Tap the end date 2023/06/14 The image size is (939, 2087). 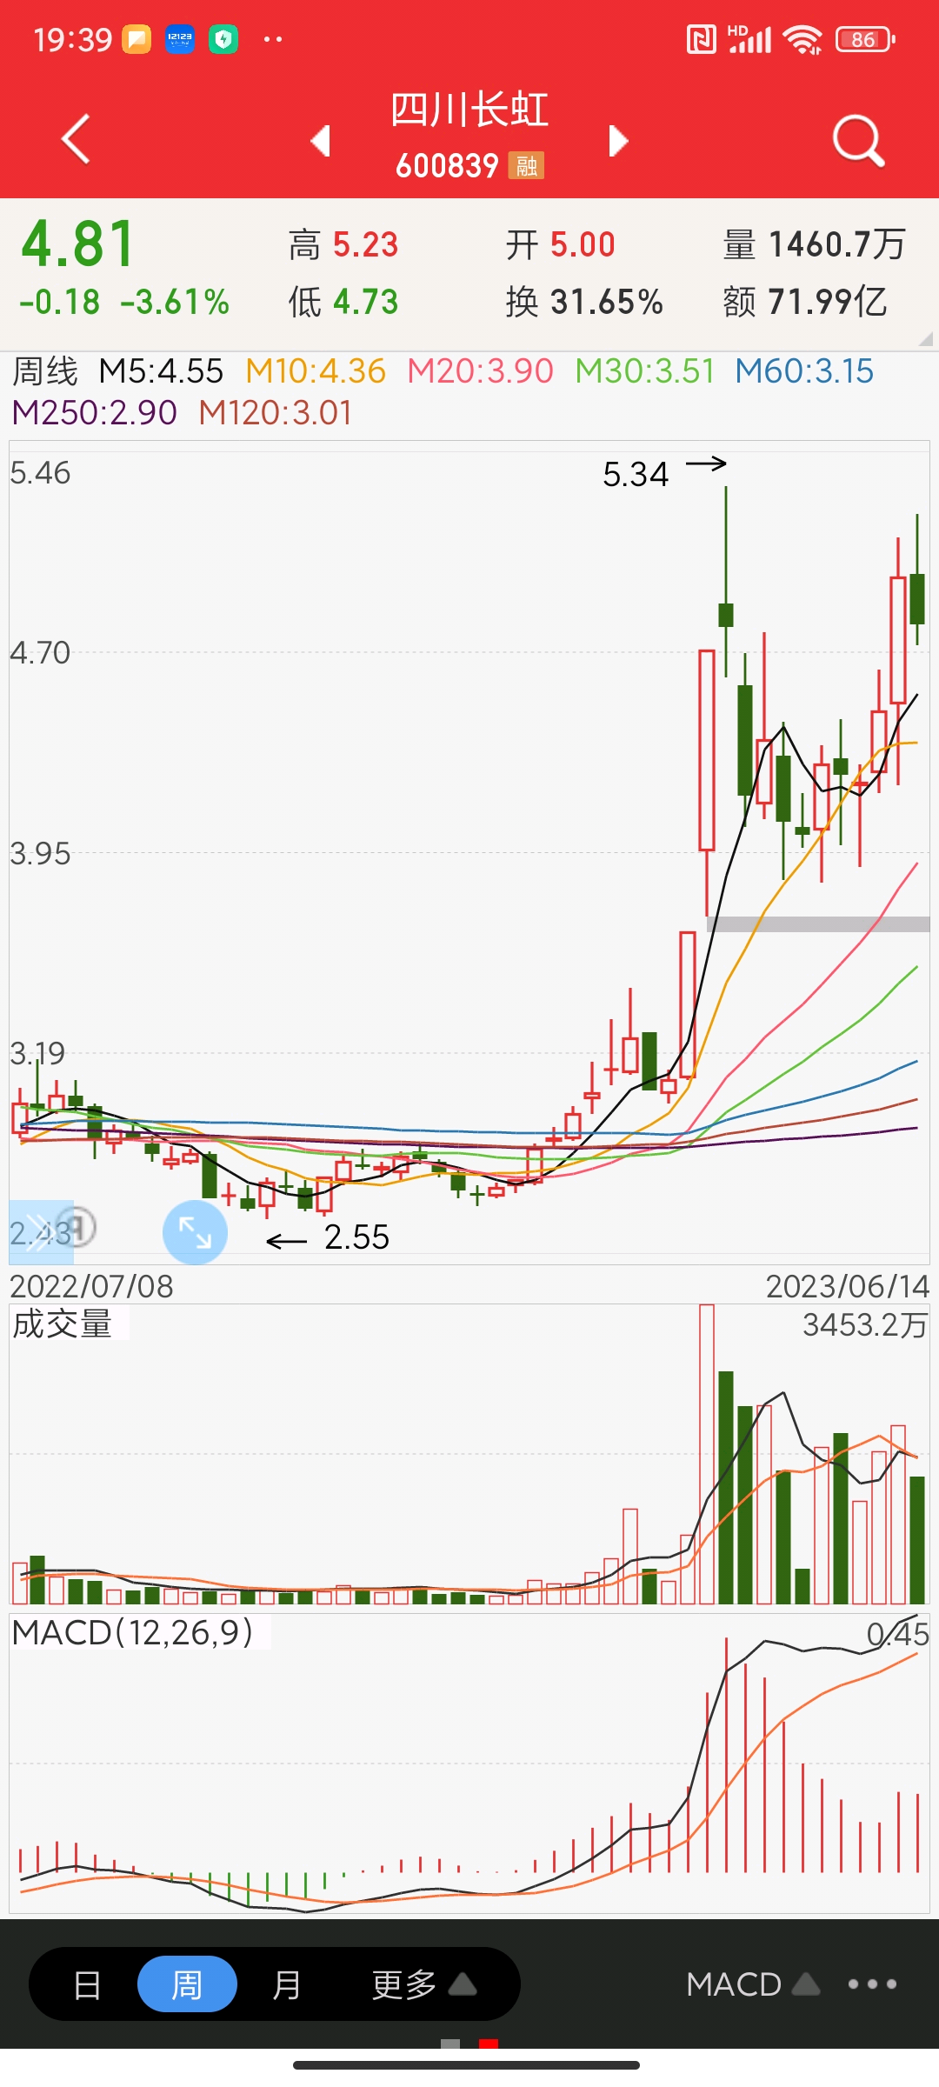pos(848,1286)
